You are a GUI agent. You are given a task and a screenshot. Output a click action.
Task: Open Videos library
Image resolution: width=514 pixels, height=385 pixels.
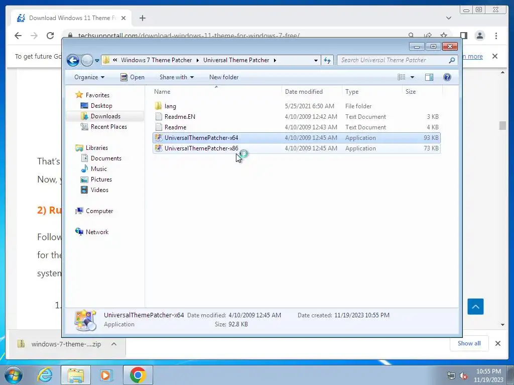point(99,190)
